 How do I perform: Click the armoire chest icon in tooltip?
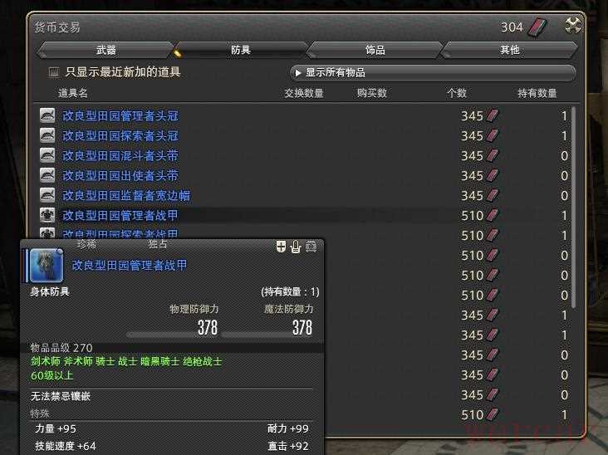[x=311, y=247]
